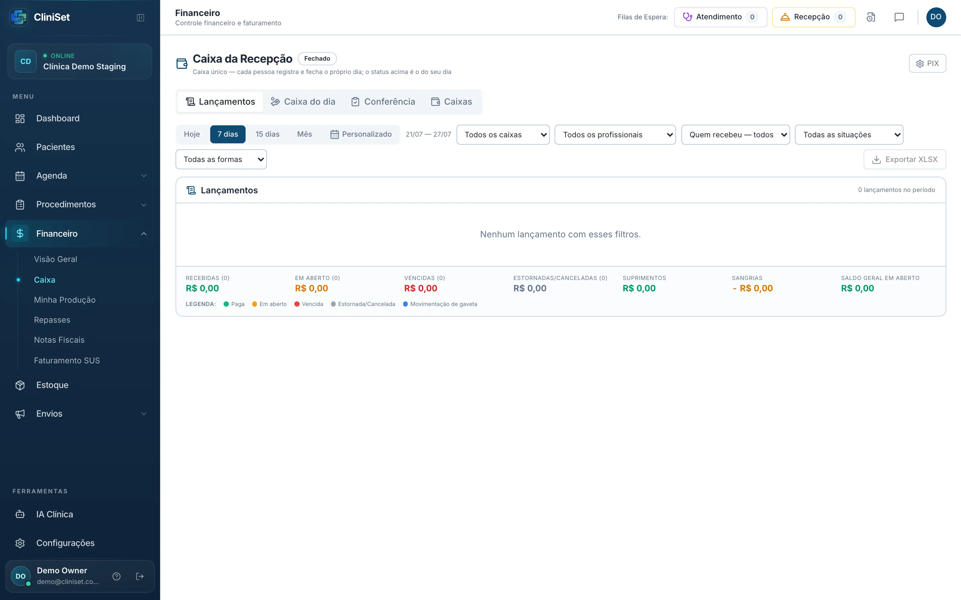The width and height of the screenshot is (961, 600).
Task: Click the Estoque box icon
Action: 20,385
